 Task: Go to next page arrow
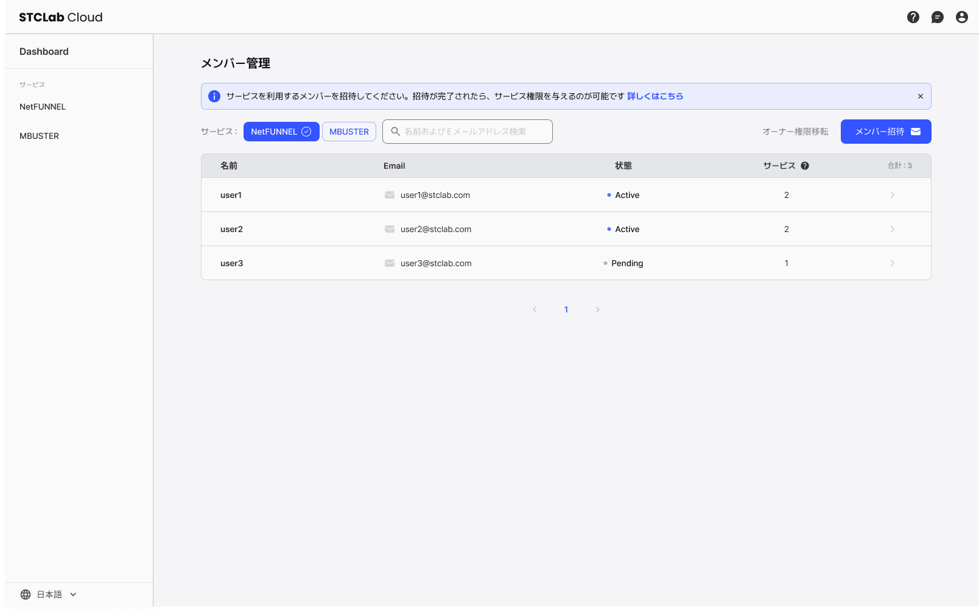click(597, 309)
